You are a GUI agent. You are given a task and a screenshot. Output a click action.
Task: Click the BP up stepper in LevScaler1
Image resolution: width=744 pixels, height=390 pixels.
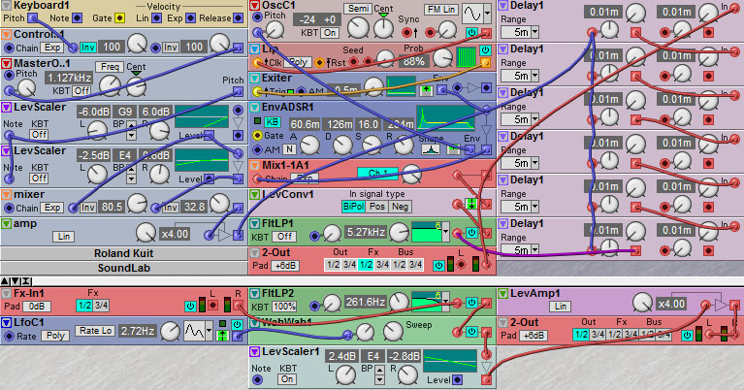(x=379, y=370)
